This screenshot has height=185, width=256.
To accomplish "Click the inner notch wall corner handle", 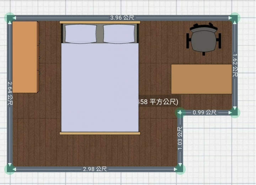I will point(180,112).
